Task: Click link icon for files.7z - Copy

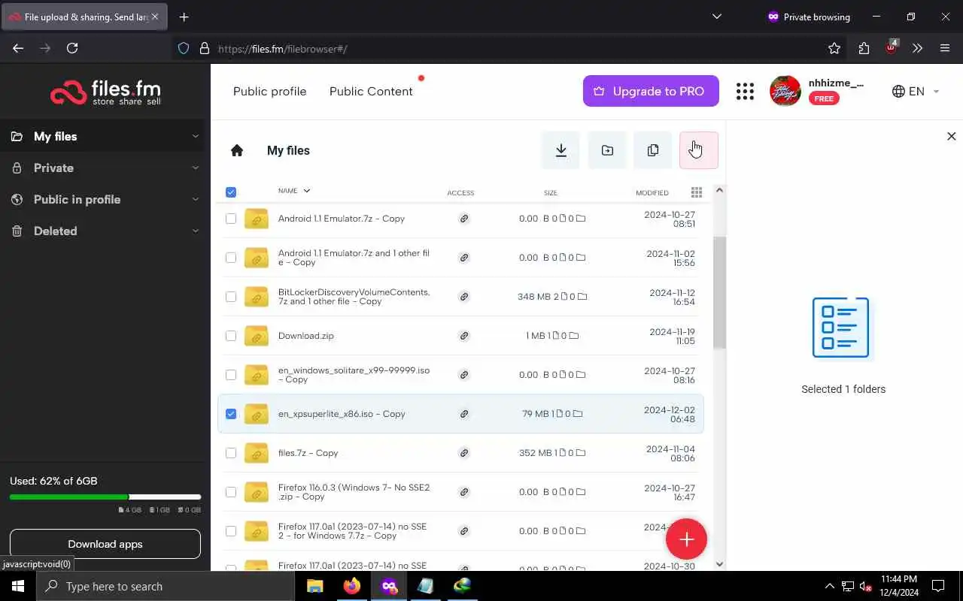Action: click(464, 453)
